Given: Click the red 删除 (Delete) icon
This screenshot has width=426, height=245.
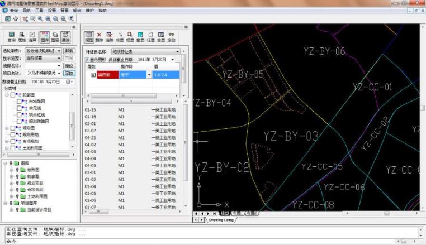Looking at the screenshot, I should (99, 37).
